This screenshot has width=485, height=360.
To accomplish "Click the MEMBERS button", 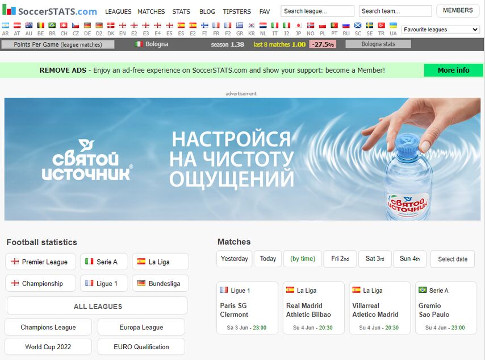I will tap(458, 11).
